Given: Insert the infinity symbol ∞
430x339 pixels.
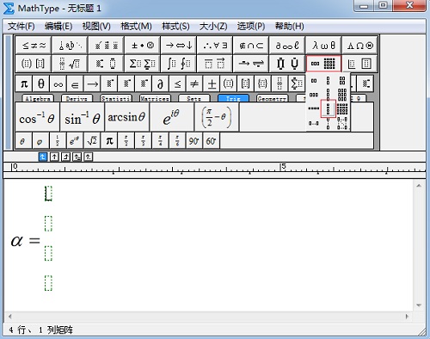Looking at the screenshot, I should coord(58,83).
